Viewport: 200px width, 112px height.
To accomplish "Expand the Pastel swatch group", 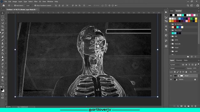I will 171,48.
